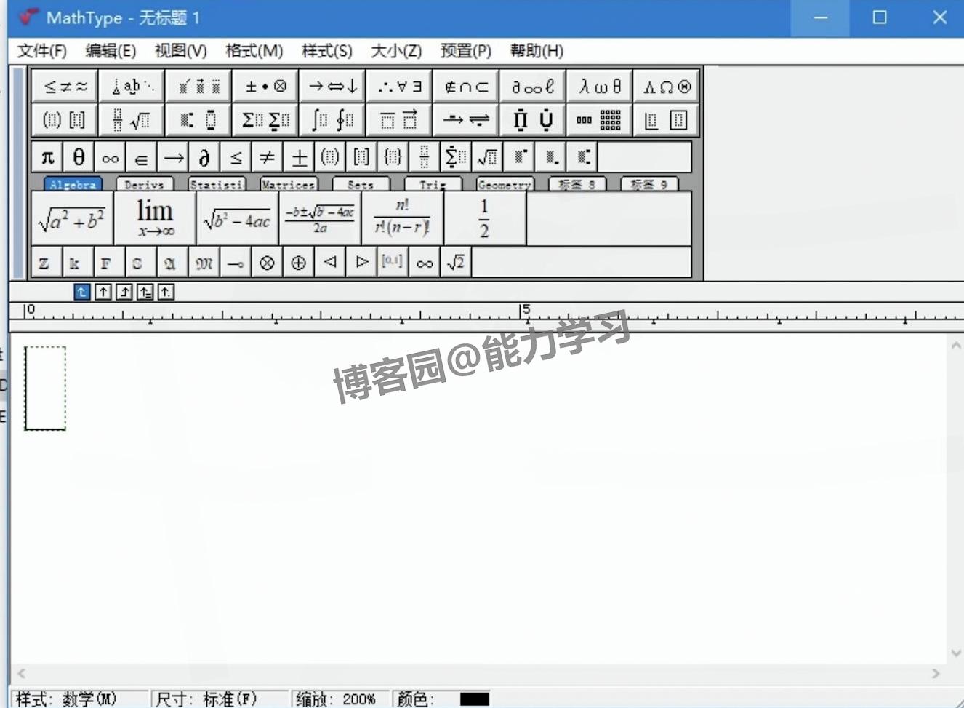Insert the limit as x approaches infinity

click(x=155, y=218)
